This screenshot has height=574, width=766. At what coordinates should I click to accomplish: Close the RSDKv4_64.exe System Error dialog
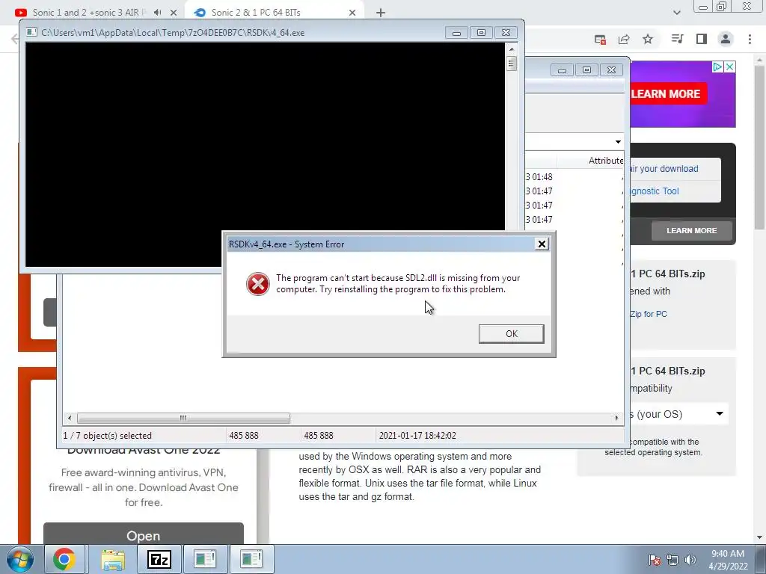(542, 244)
